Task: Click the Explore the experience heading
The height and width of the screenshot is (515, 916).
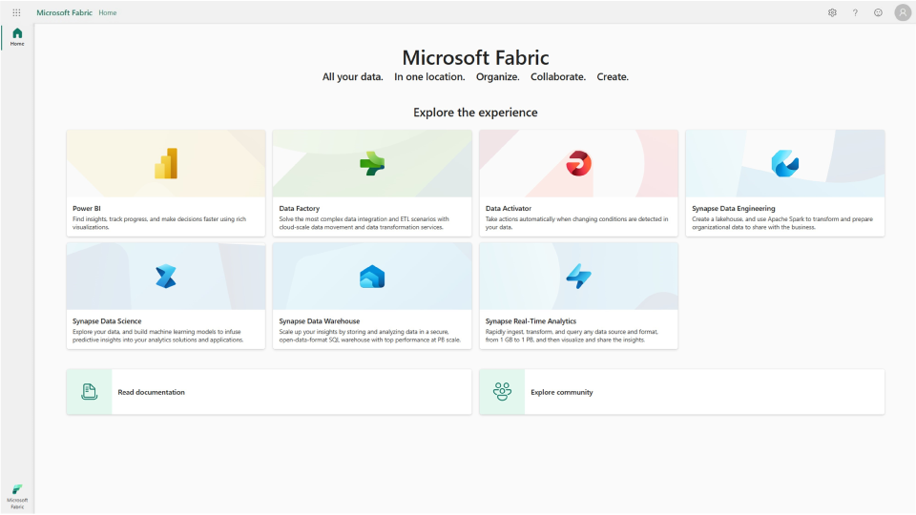Action: [x=475, y=113]
